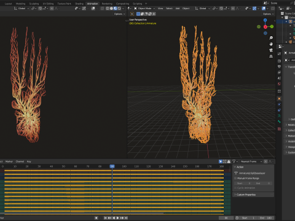Open Marker menu in dope sheet
The image size is (295, 221).
point(9,161)
